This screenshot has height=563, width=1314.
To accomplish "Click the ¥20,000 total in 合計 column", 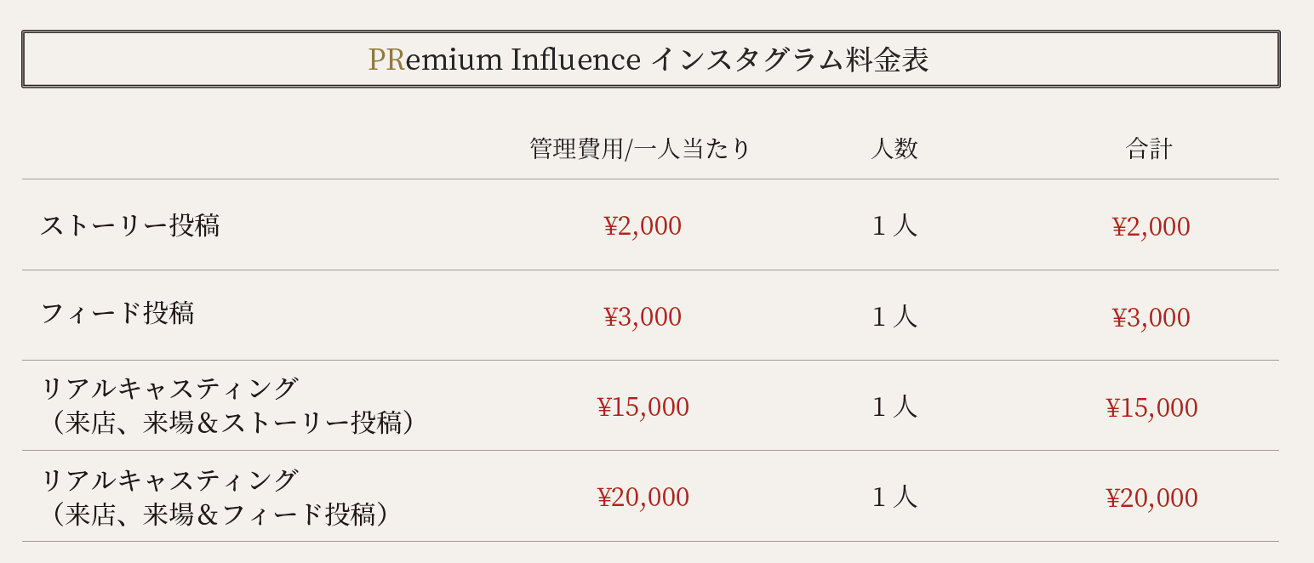I will pos(1151,498).
